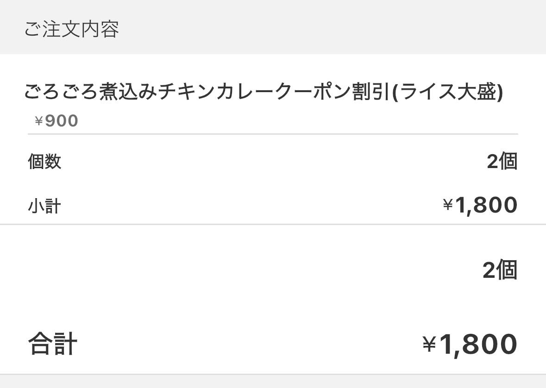Click the yen symbol in the 小計 row
Image resolution: width=546 pixels, height=388 pixels.
click(447, 205)
